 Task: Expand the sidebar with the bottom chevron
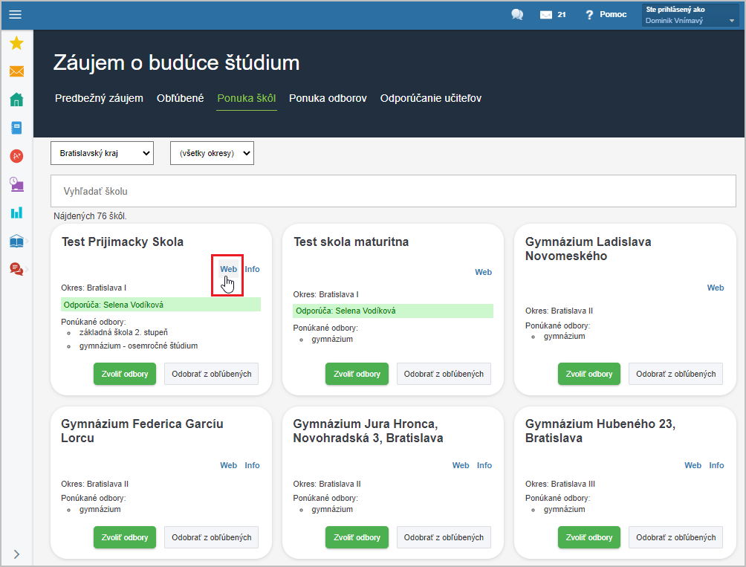tap(16, 554)
